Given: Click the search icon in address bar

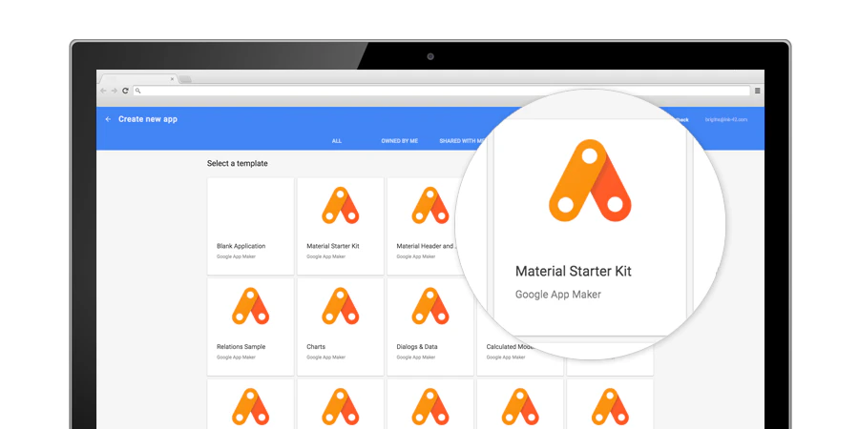Looking at the screenshot, I should pyautogui.click(x=138, y=91).
